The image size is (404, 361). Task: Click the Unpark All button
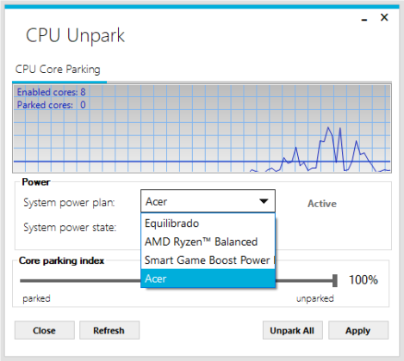292,330
